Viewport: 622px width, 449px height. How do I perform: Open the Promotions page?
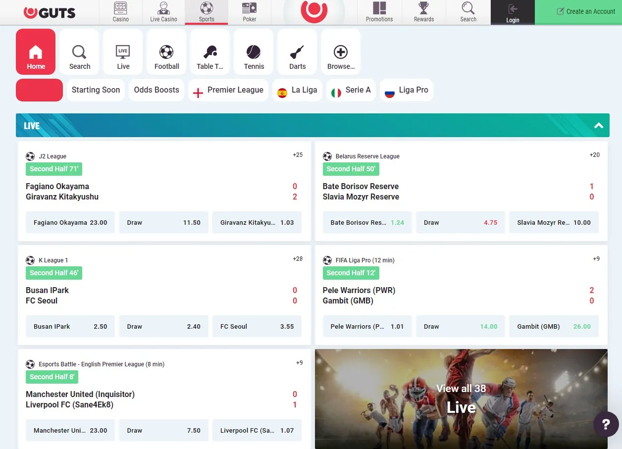pos(379,12)
